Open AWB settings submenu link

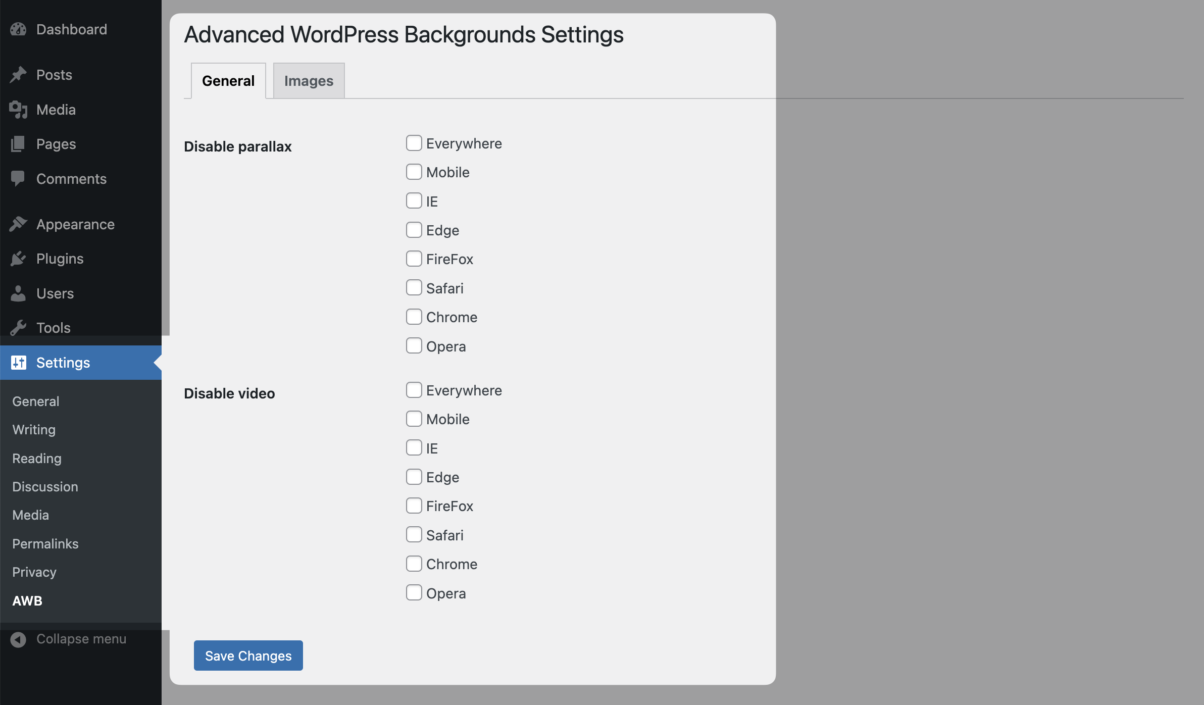27,601
